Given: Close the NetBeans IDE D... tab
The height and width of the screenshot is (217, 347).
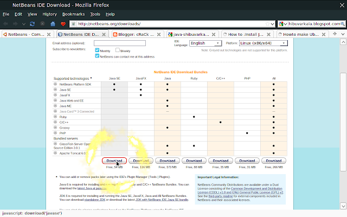Looking at the screenshot, I should point(104,34).
